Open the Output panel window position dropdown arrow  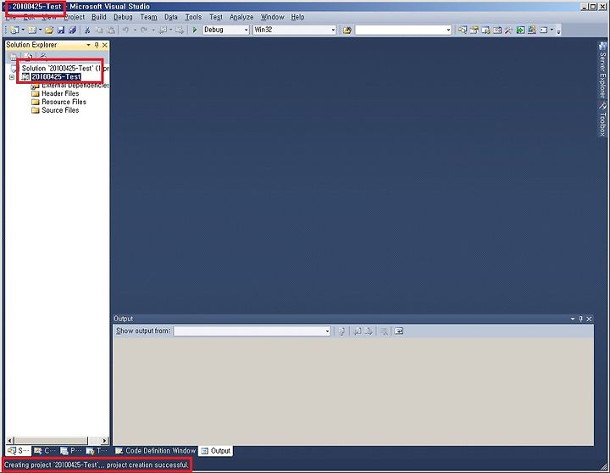(x=573, y=319)
